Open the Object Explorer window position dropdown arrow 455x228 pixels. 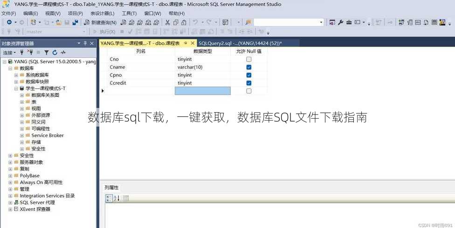(x=79, y=43)
